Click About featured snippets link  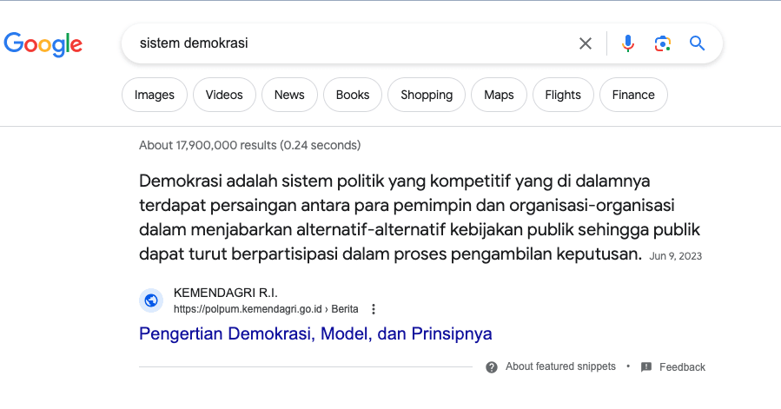tap(560, 366)
